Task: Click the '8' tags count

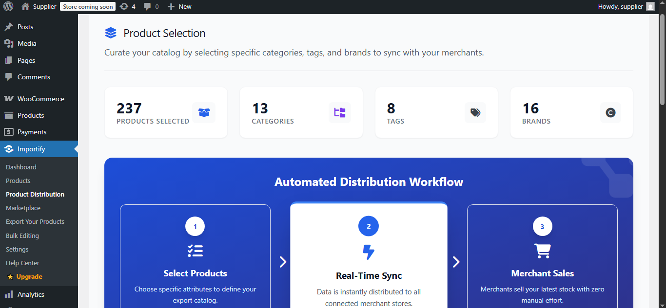Action: click(391, 108)
